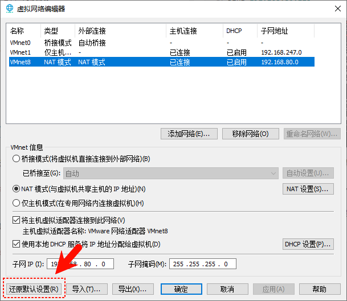Viewport: 347px width, 301px height.
Task: Click the 名称 column header
Action: click(x=17, y=31)
